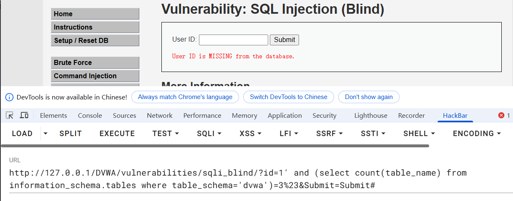Open the SHELL dropdown menu
The height and width of the screenshot is (201, 513).
coord(419,134)
